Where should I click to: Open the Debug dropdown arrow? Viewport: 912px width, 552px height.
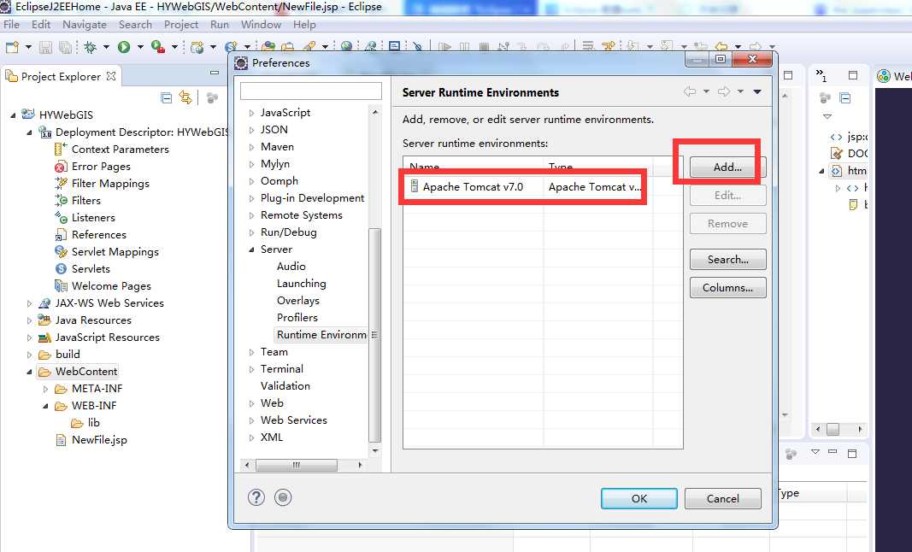pyautogui.click(x=106, y=47)
